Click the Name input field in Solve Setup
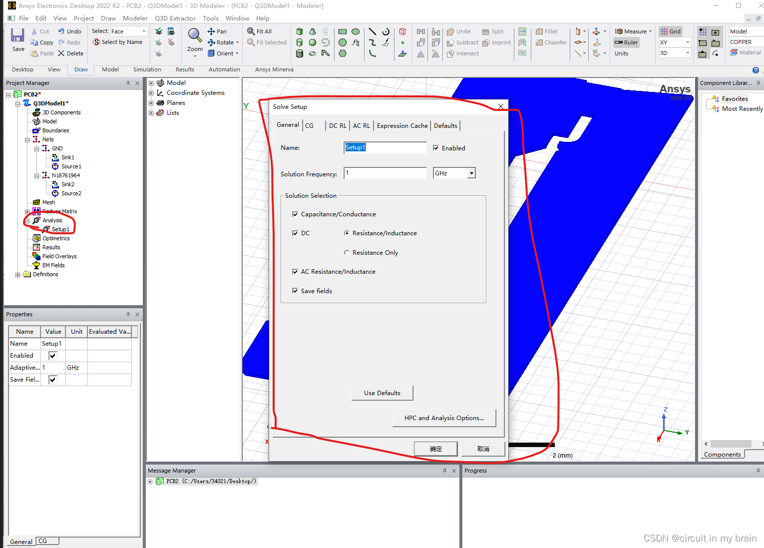The image size is (764, 548). pyautogui.click(x=385, y=147)
